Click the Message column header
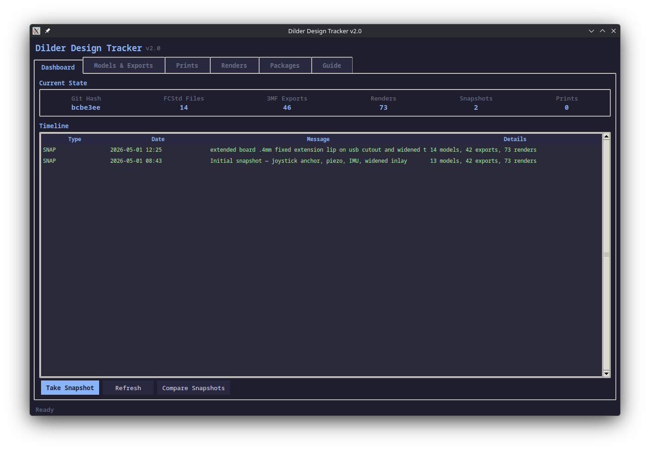The width and height of the screenshot is (650, 451). (x=318, y=139)
